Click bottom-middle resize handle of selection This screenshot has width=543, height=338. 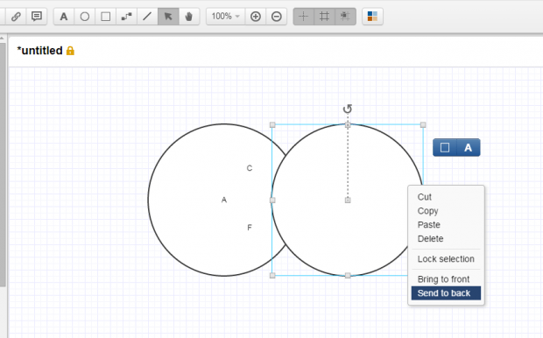click(x=348, y=275)
